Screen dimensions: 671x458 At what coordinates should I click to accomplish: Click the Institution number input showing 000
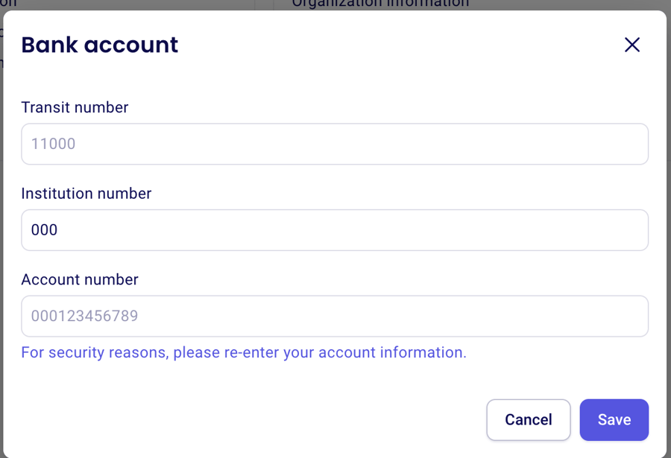(x=335, y=229)
